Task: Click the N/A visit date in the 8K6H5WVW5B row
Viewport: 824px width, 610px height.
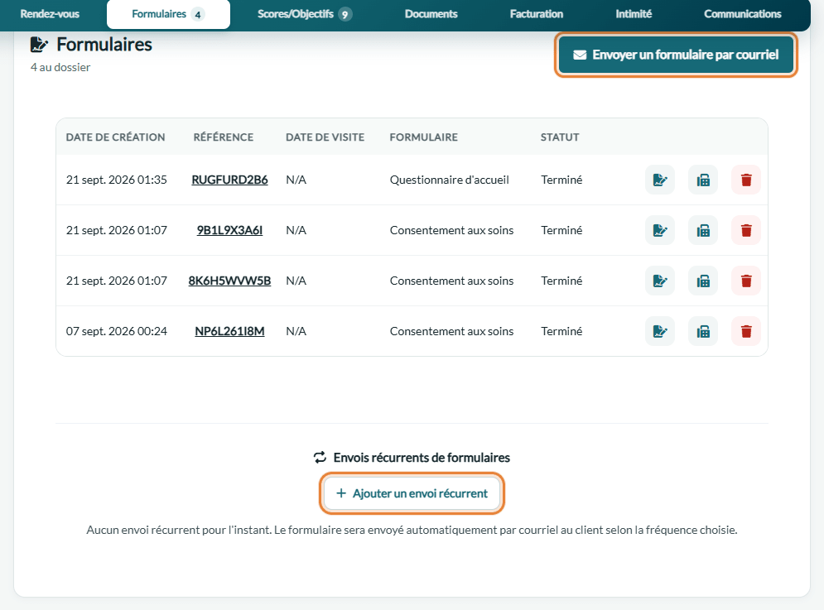Action: coord(296,281)
